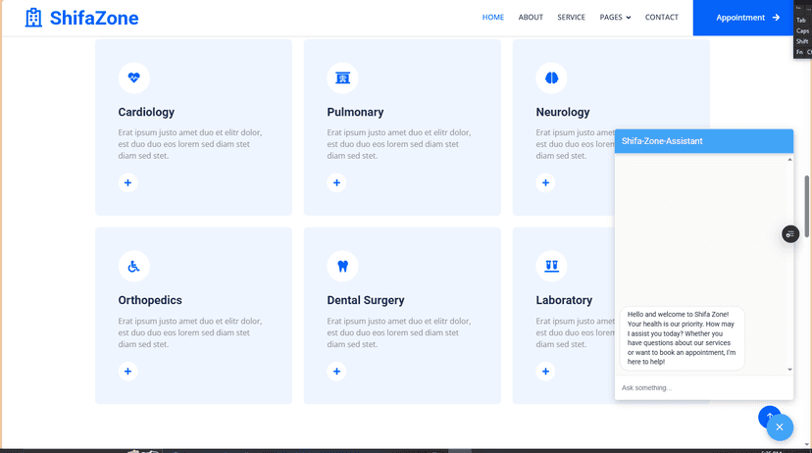Image resolution: width=812 pixels, height=453 pixels.
Task: Go to the HOME menu item
Action: point(493,17)
